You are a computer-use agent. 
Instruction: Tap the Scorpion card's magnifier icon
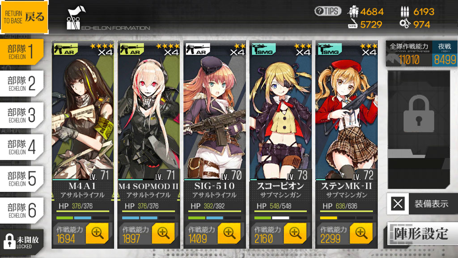pyautogui.click(x=295, y=233)
